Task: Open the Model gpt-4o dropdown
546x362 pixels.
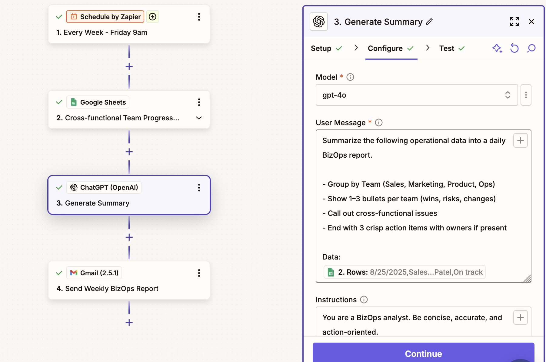Action: click(417, 95)
